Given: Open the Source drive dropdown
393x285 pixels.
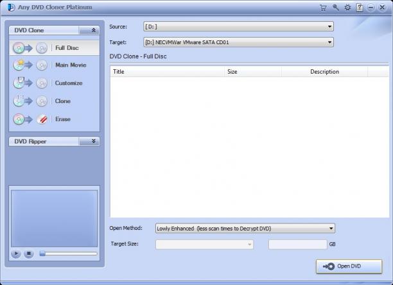Looking at the screenshot, I should click(238, 26).
